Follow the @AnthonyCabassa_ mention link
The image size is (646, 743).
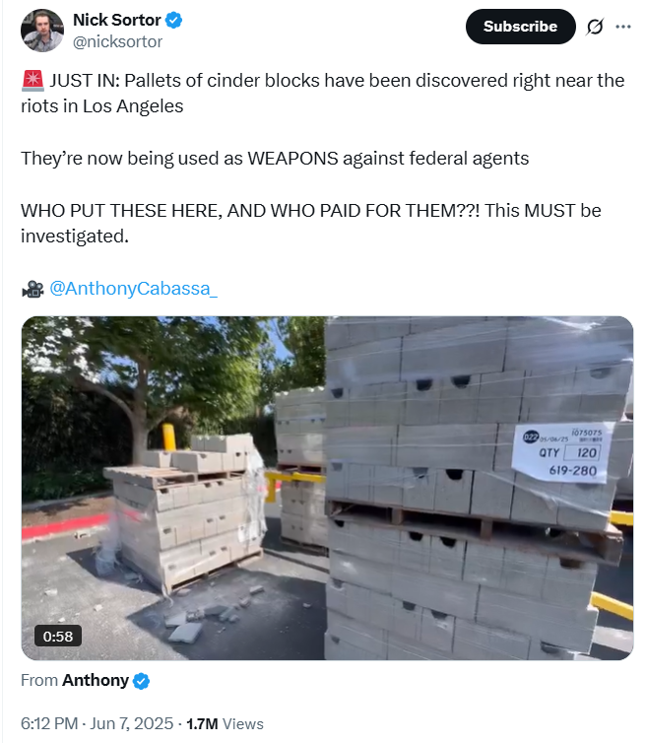tap(134, 288)
